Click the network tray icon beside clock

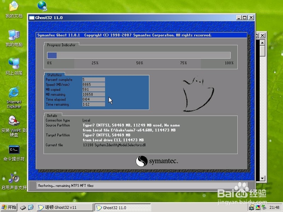click(x=264, y=208)
